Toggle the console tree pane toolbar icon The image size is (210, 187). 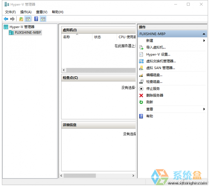[28, 19]
